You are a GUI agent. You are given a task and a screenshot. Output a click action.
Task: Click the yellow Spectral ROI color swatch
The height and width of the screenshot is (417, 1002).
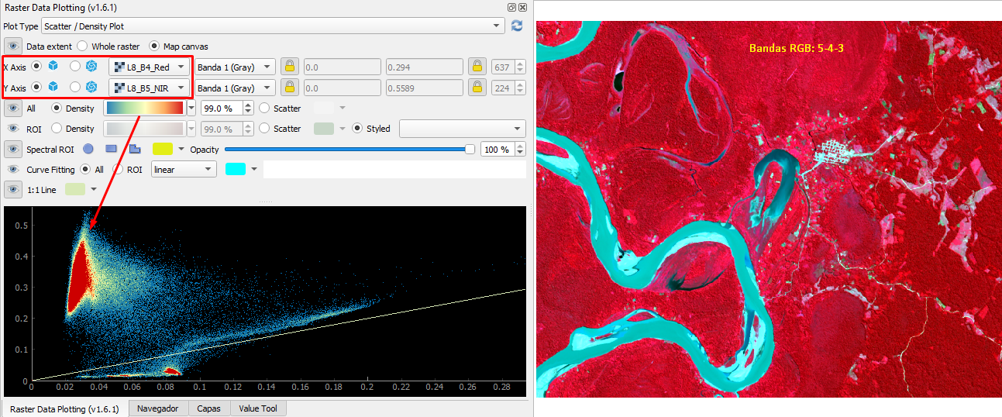(163, 149)
